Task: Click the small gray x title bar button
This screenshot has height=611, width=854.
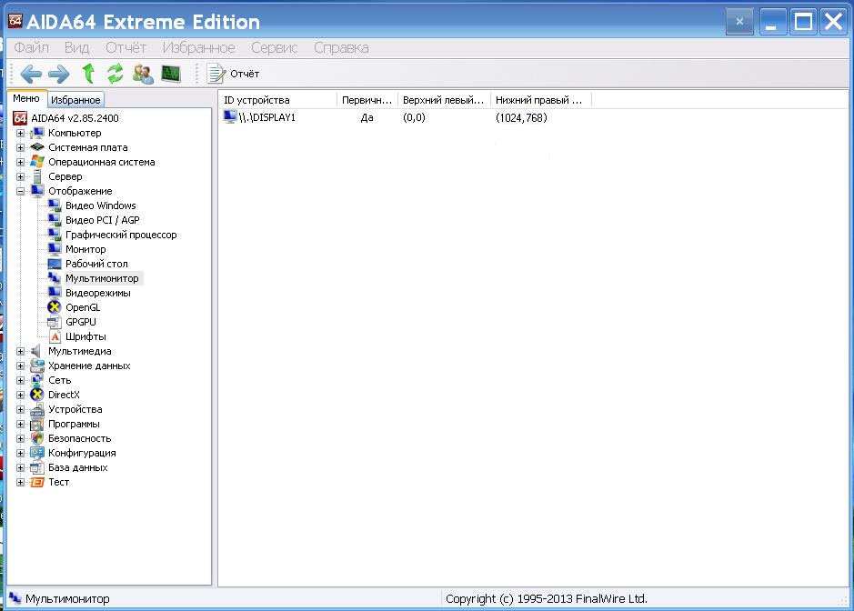Action: pyautogui.click(x=739, y=22)
